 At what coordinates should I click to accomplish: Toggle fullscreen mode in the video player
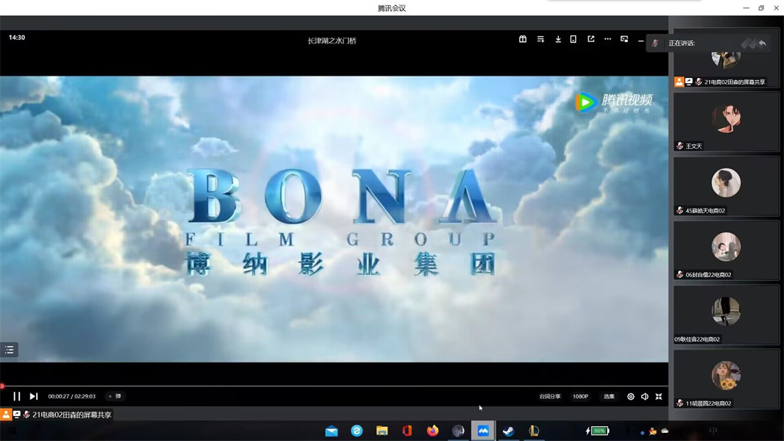pos(659,396)
